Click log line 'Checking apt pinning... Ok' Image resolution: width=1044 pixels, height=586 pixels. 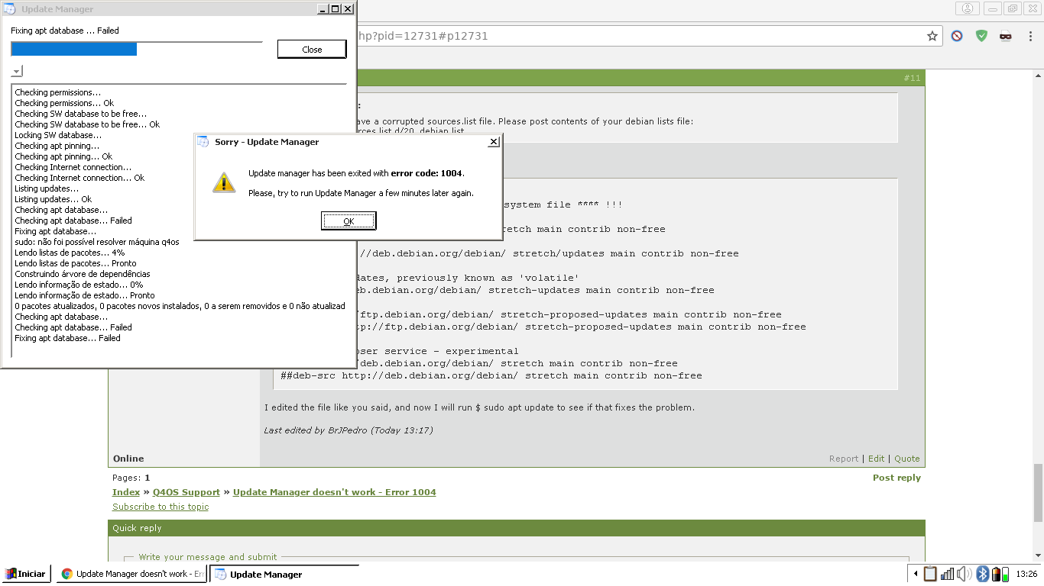63,156
